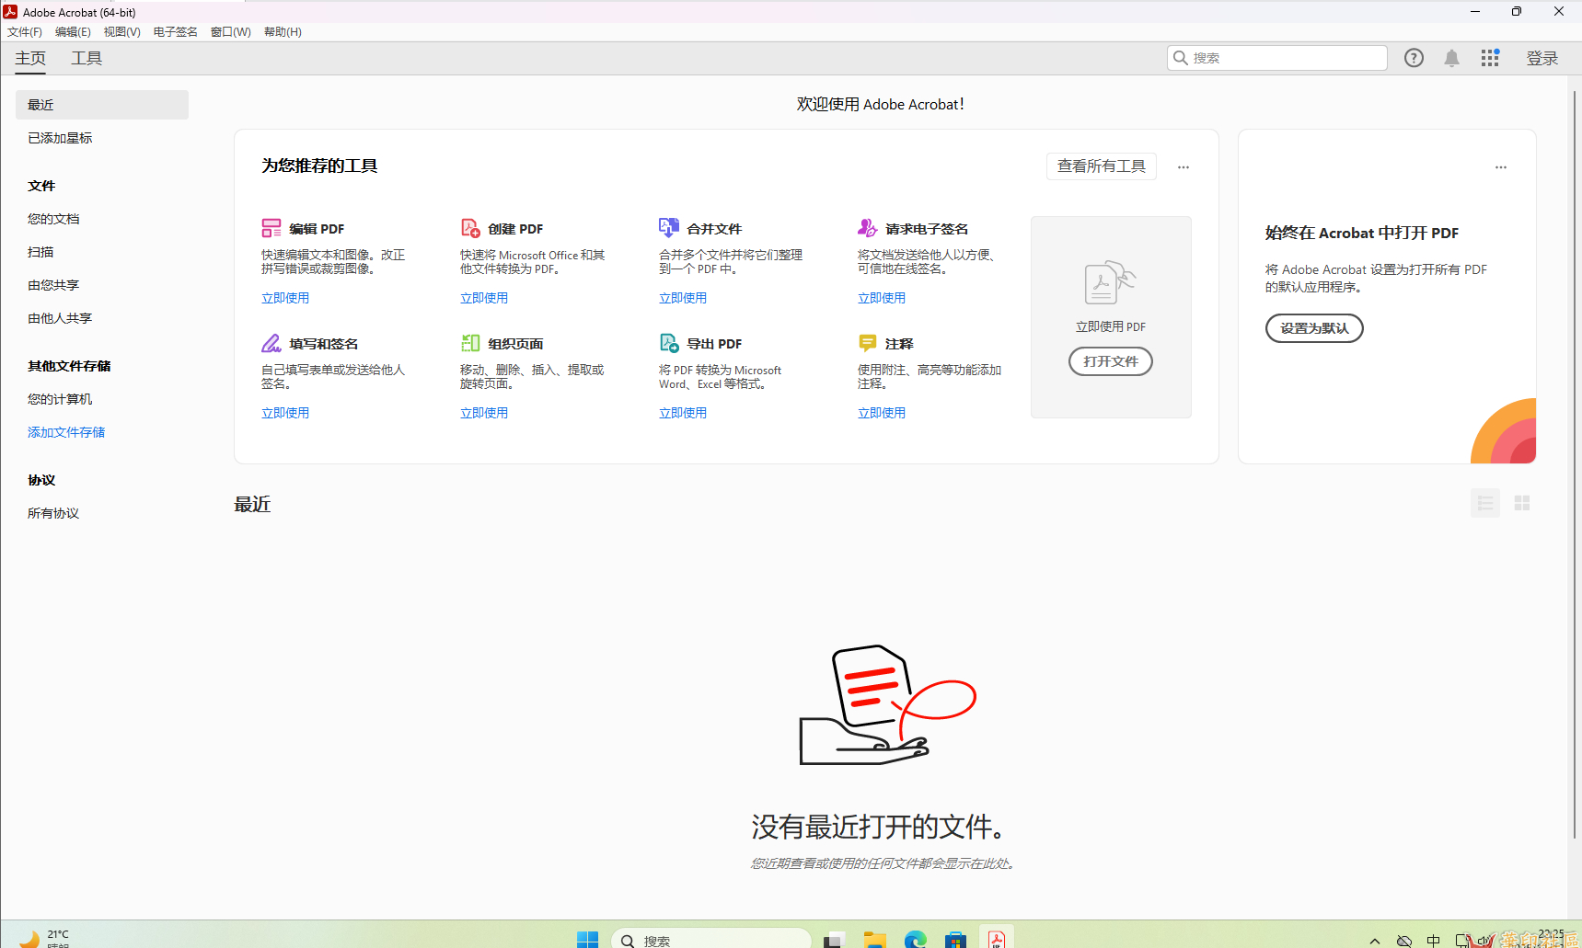1582x948 pixels.
Task: Click the 设置为默认 button
Action: (1313, 327)
